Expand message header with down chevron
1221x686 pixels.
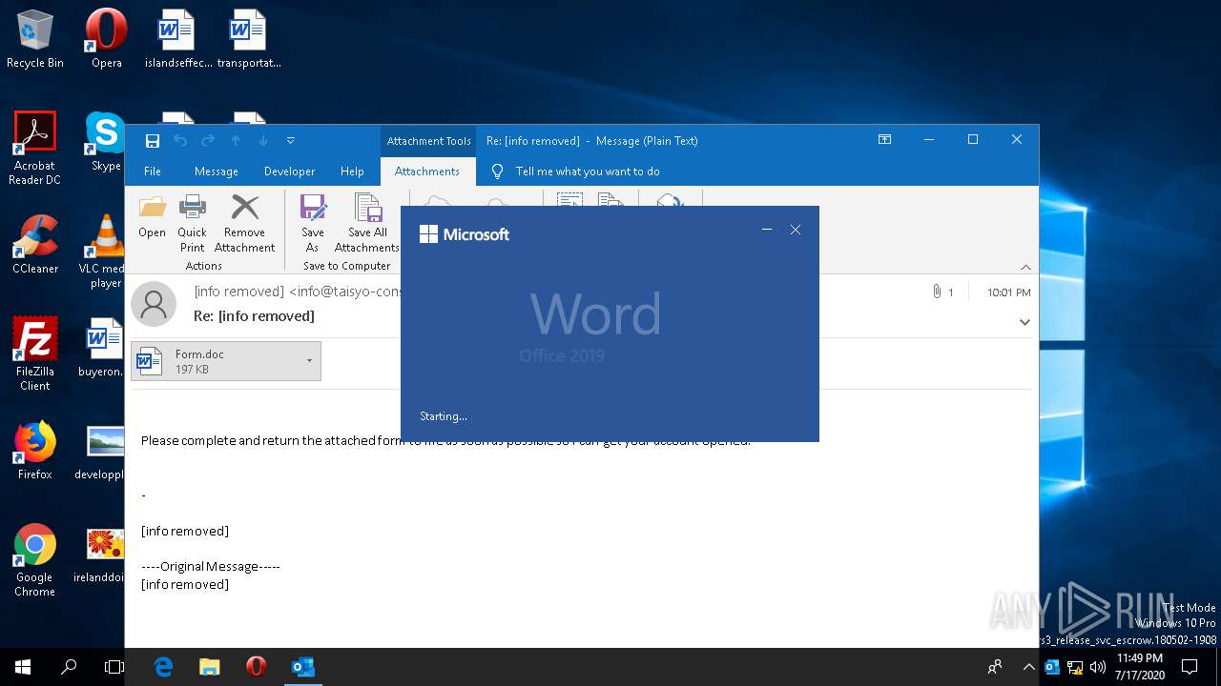pyautogui.click(x=1024, y=322)
